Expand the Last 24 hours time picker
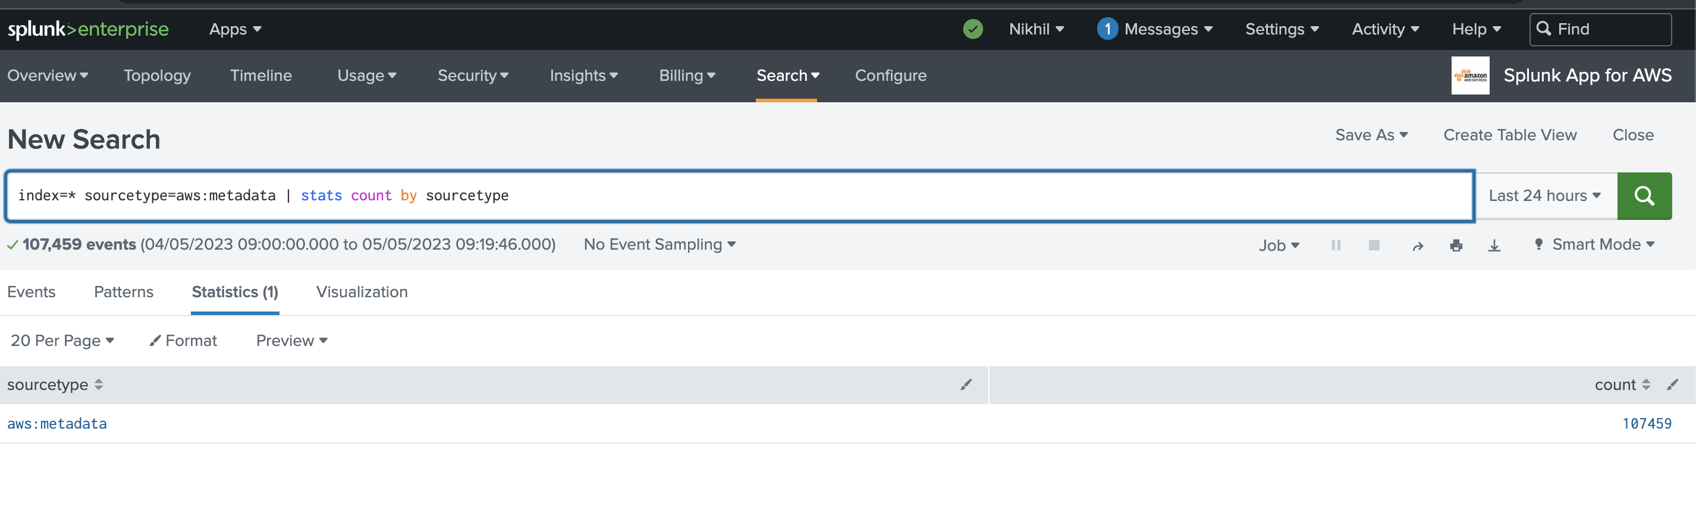 [1544, 196]
